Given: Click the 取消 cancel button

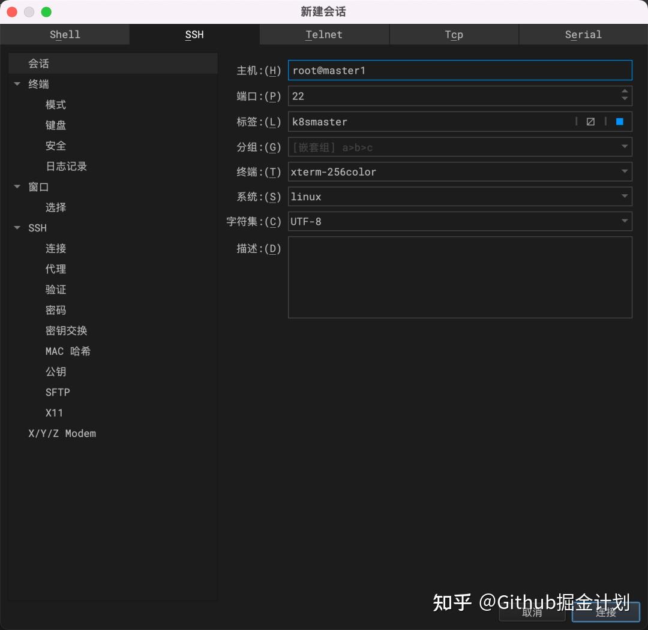Looking at the screenshot, I should 532,612.
